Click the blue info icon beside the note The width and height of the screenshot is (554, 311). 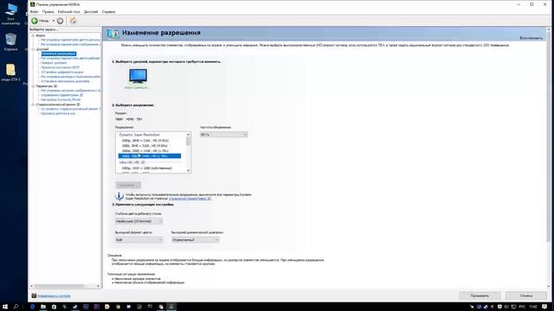point(119,196)
